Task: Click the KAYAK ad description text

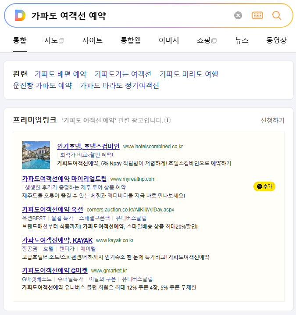Action: click(x=115, y=257)
